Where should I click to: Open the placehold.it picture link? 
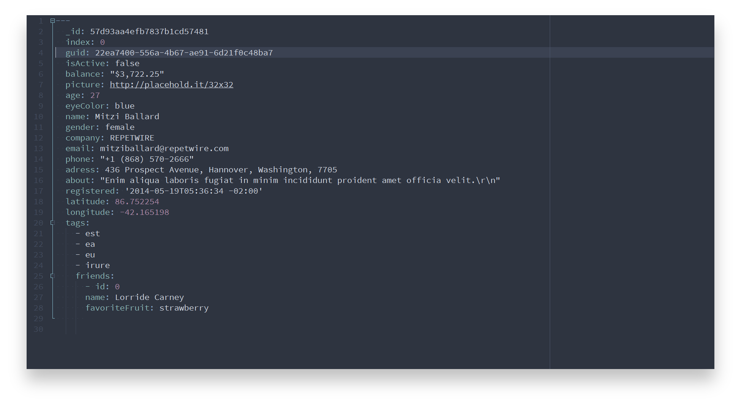point(172,85)
